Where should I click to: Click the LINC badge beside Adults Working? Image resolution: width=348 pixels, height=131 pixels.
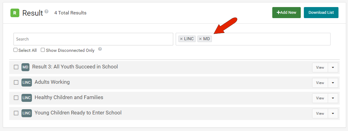point(27,83)
